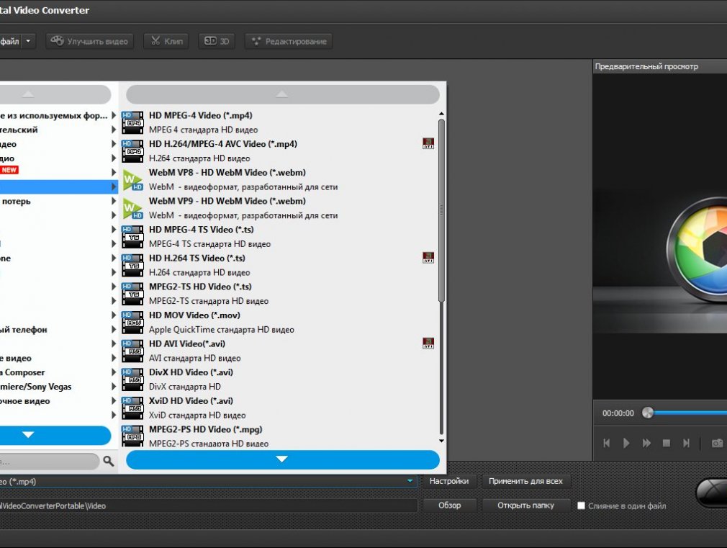Viewport: 727px width, 548px height.
Task: Open the profile dropdown arrow beside '(*.mp4)'
Action: (410, 481)
